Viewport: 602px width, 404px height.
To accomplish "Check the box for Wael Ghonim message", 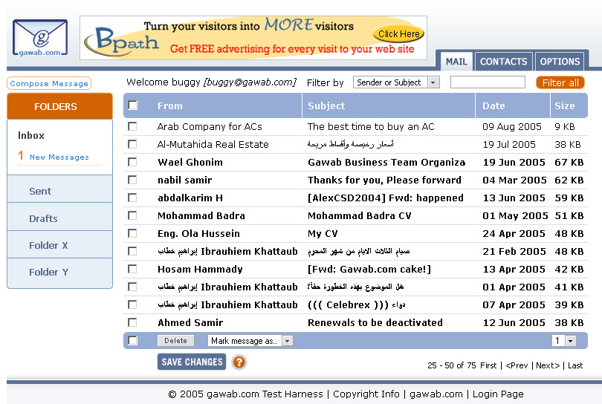I will (132, 162).
